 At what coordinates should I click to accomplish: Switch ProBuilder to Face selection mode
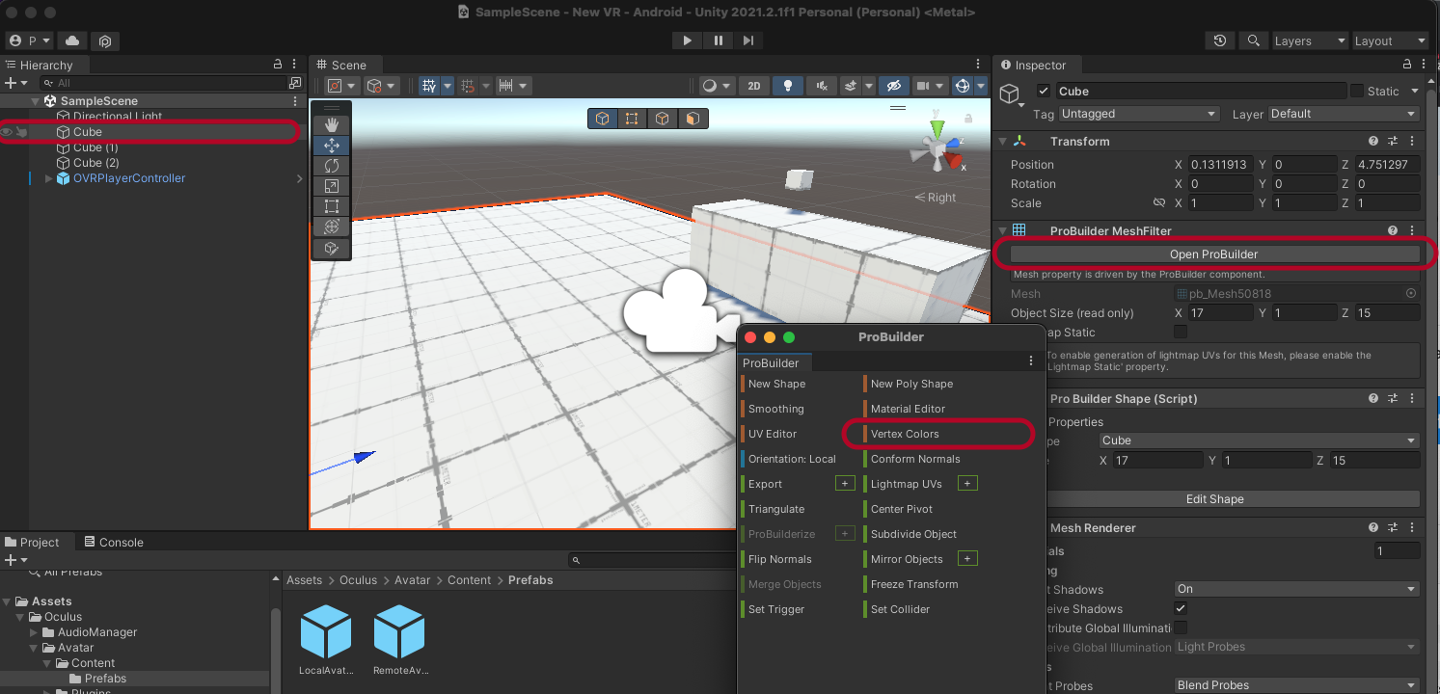click(693, 119)
